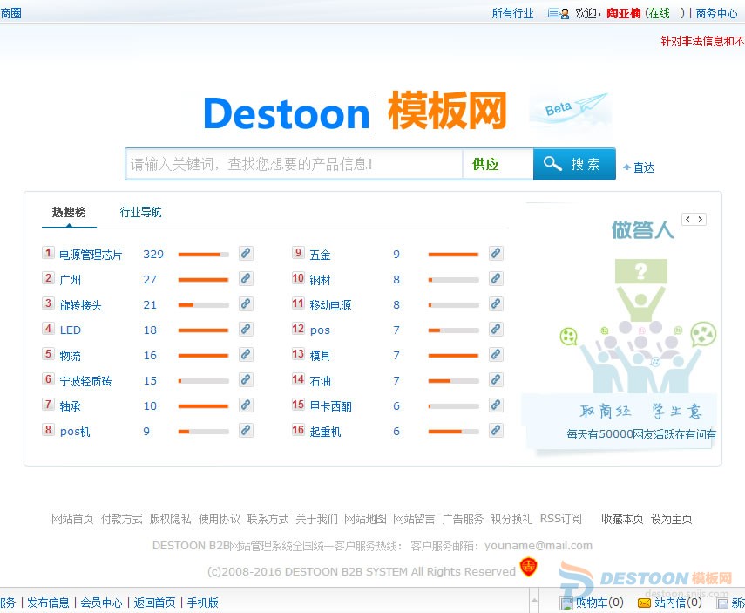Open link icon for 五金 row
The width and height of the screenshot is (745, 613).
tap(496, 254)
